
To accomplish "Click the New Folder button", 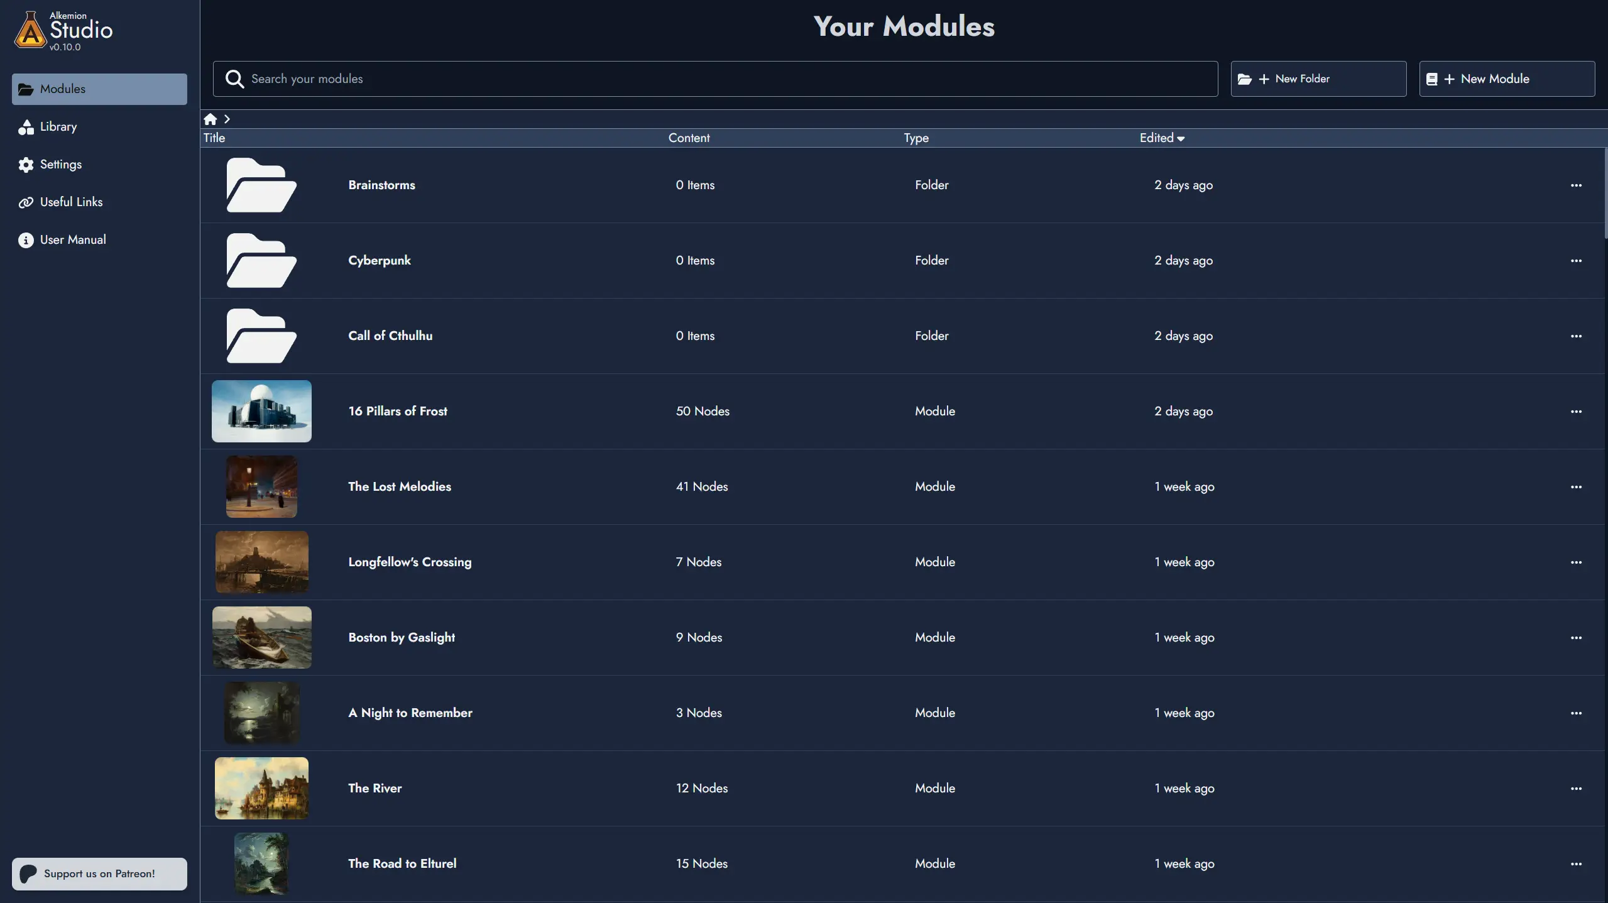I will pos(1318,79).
